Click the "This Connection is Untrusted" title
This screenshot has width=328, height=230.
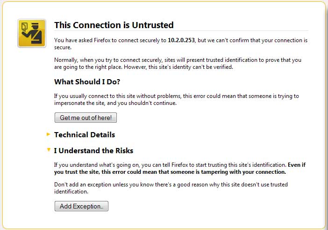coord(114,25)
